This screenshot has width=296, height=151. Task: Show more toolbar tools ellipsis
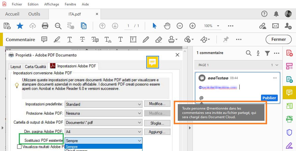[x=231, y=26]
